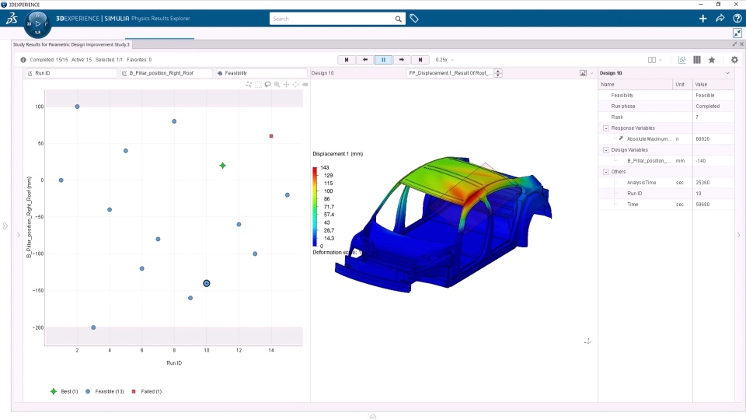Click the Dassault 3DS logo icon

(12, 19)
